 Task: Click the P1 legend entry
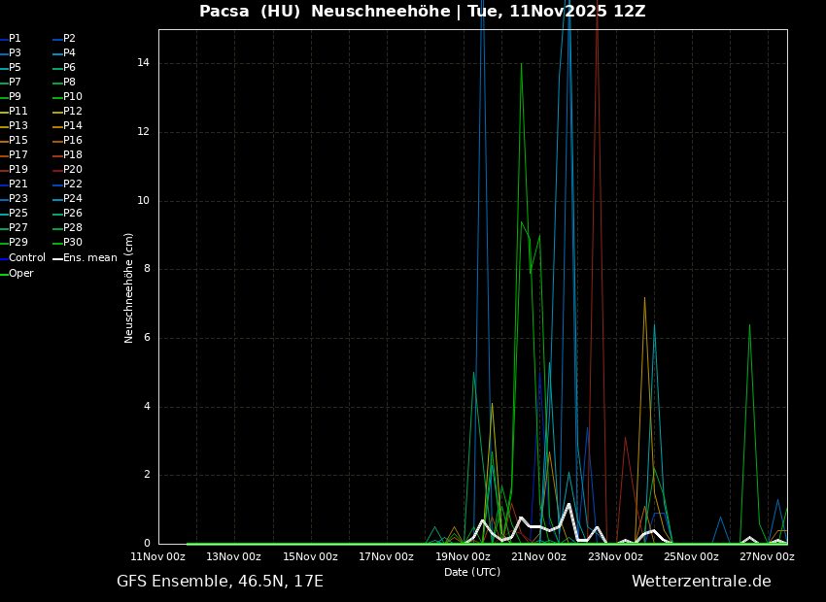(x=15, y=39)
